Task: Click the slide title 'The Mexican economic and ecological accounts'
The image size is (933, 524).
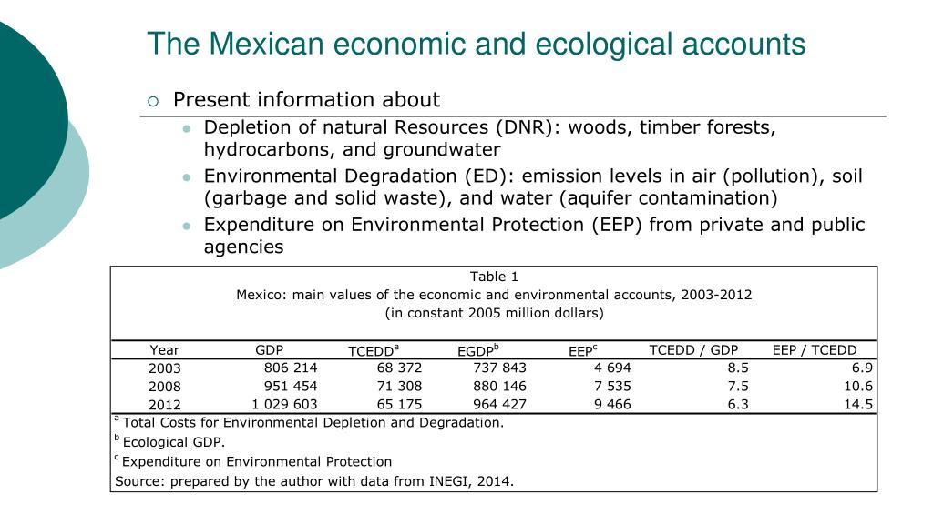Action: pyautogui.click(x=476, y=44)
